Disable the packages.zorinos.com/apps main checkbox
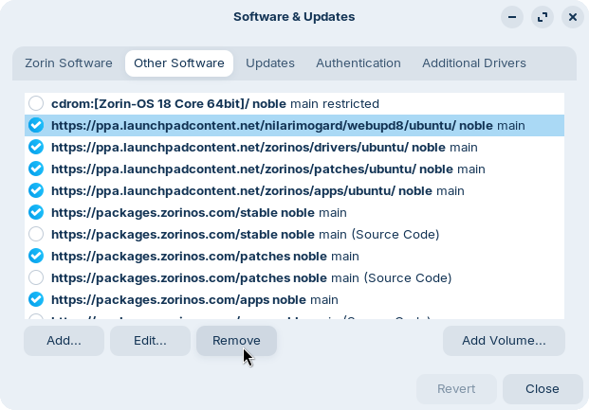Viewport: 589px width, 410px height. [36, 299]
